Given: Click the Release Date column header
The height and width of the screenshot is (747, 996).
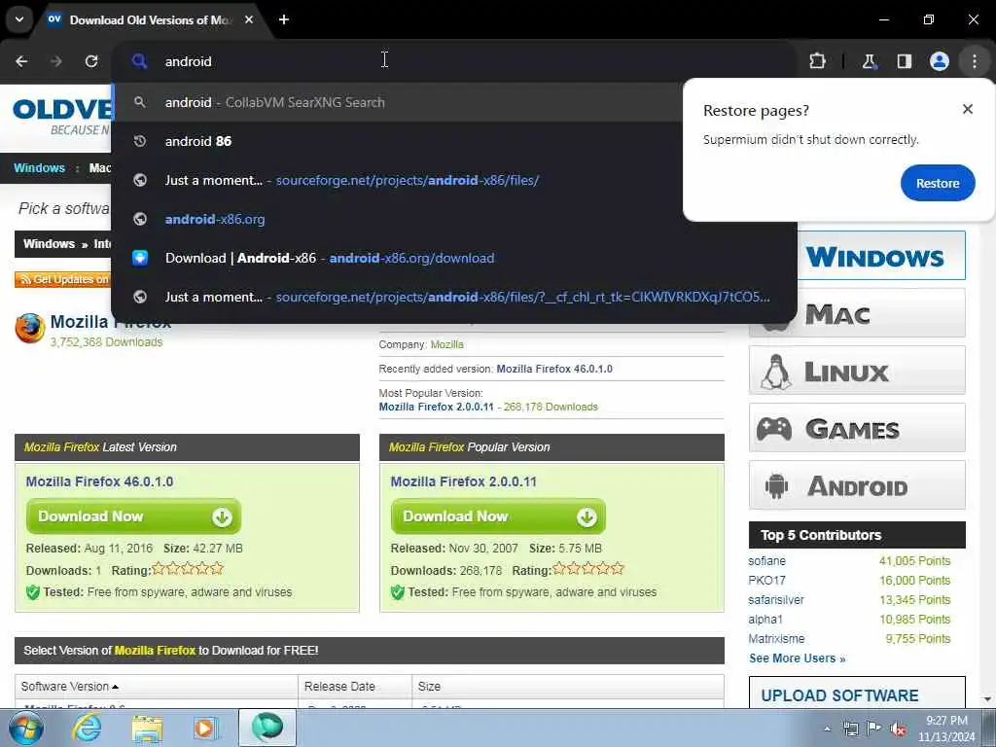Looking at the screenshot, I should click(x=339, y=687).
